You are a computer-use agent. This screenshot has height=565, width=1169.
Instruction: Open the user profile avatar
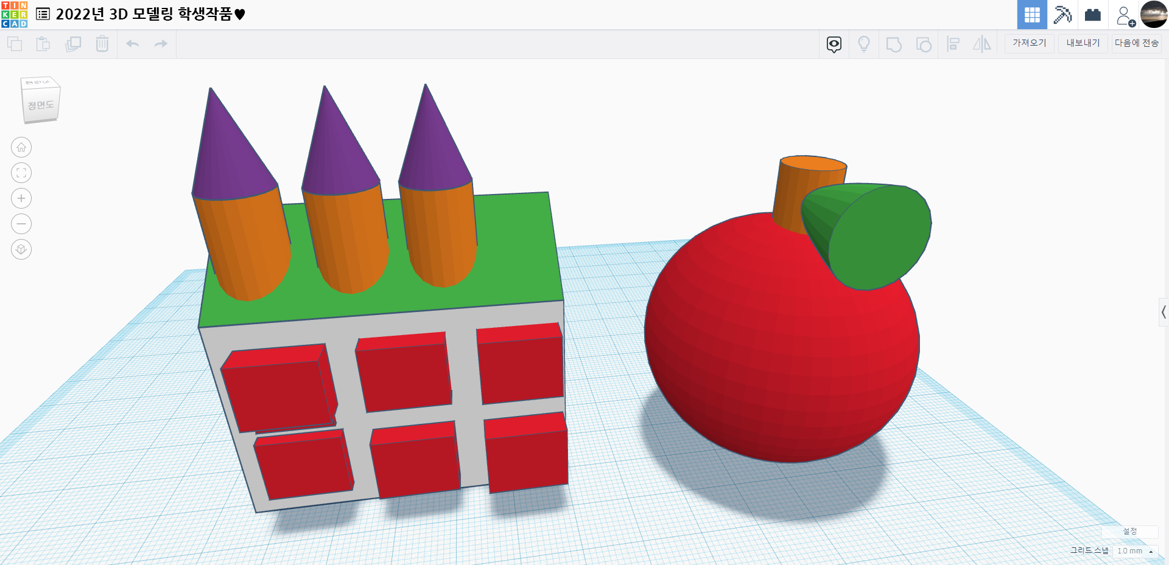point(1154,15)
